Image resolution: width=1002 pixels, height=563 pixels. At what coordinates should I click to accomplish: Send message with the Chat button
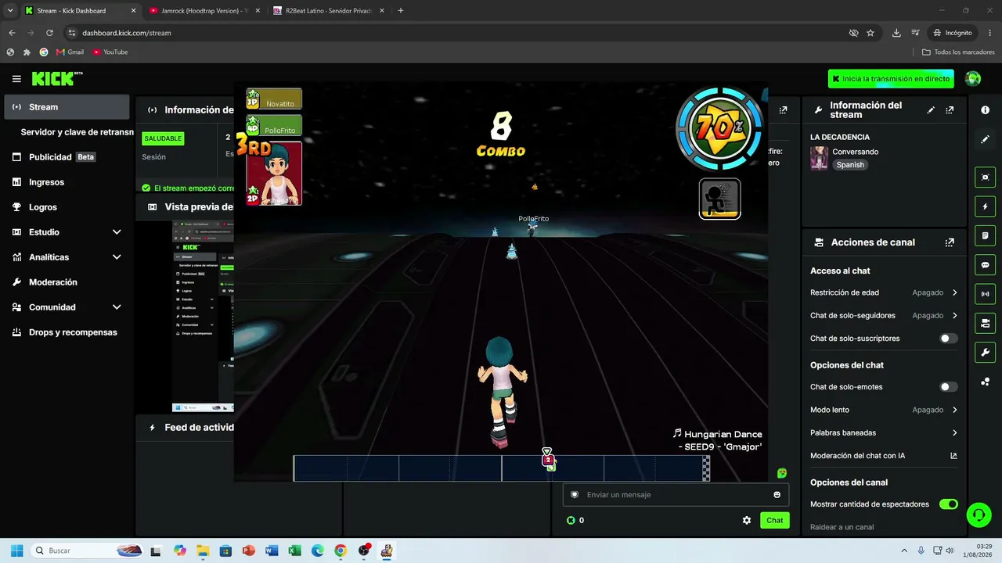pyautogui.click(x=774, y=520)
